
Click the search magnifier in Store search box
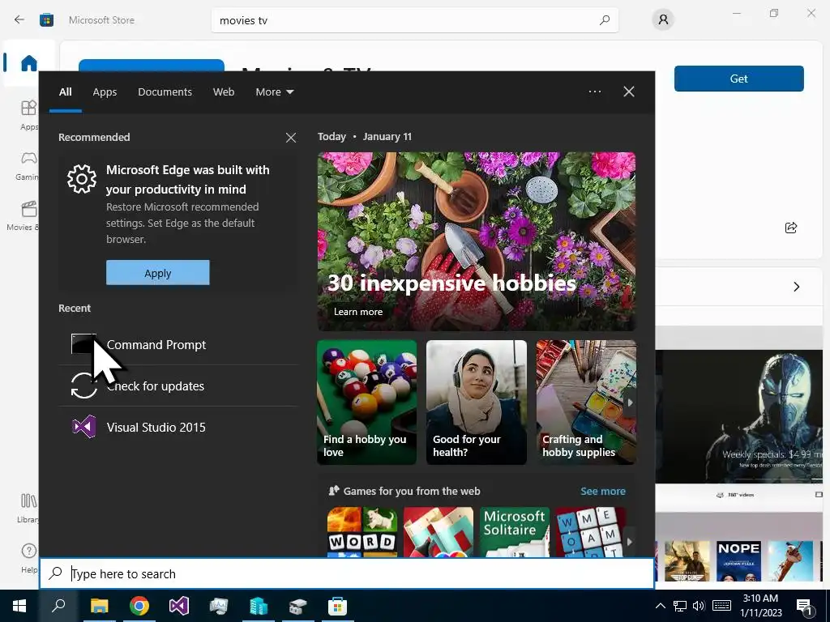[x=604, y=20]
